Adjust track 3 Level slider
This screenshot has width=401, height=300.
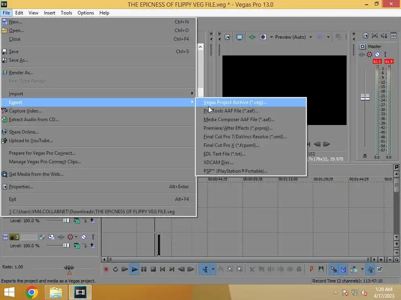tap(66, 245)
